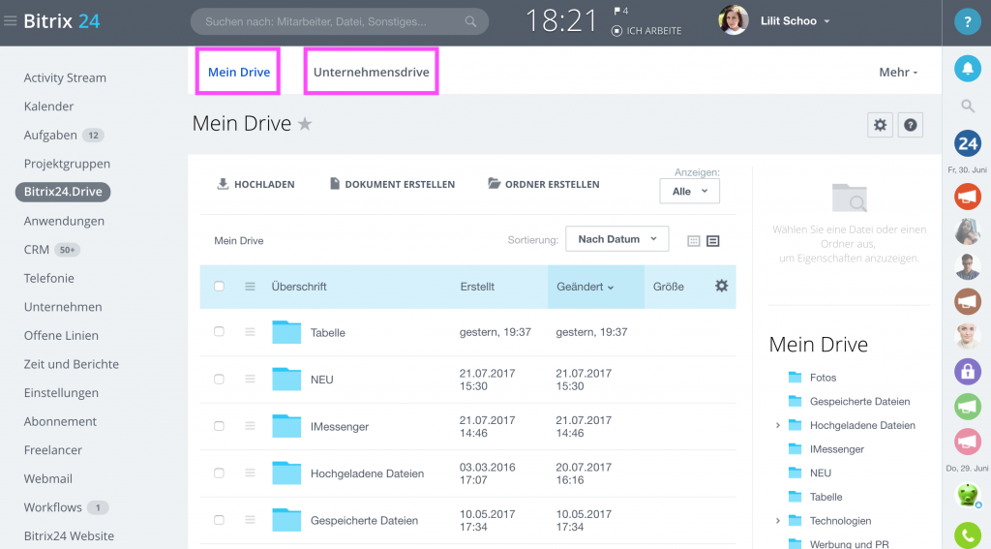Open the notifications bell icon
The width and height of the screenshot is (991, 549).
click(967, 69)
